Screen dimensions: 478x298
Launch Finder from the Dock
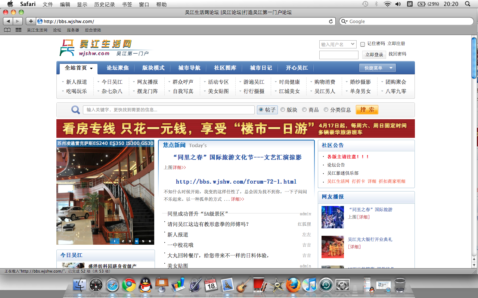80,285
